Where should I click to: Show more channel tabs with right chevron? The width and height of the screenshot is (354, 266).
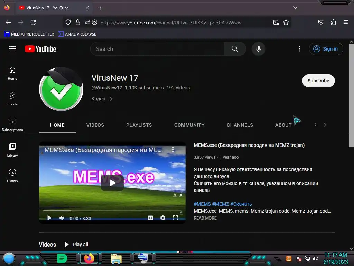(325, 125)
